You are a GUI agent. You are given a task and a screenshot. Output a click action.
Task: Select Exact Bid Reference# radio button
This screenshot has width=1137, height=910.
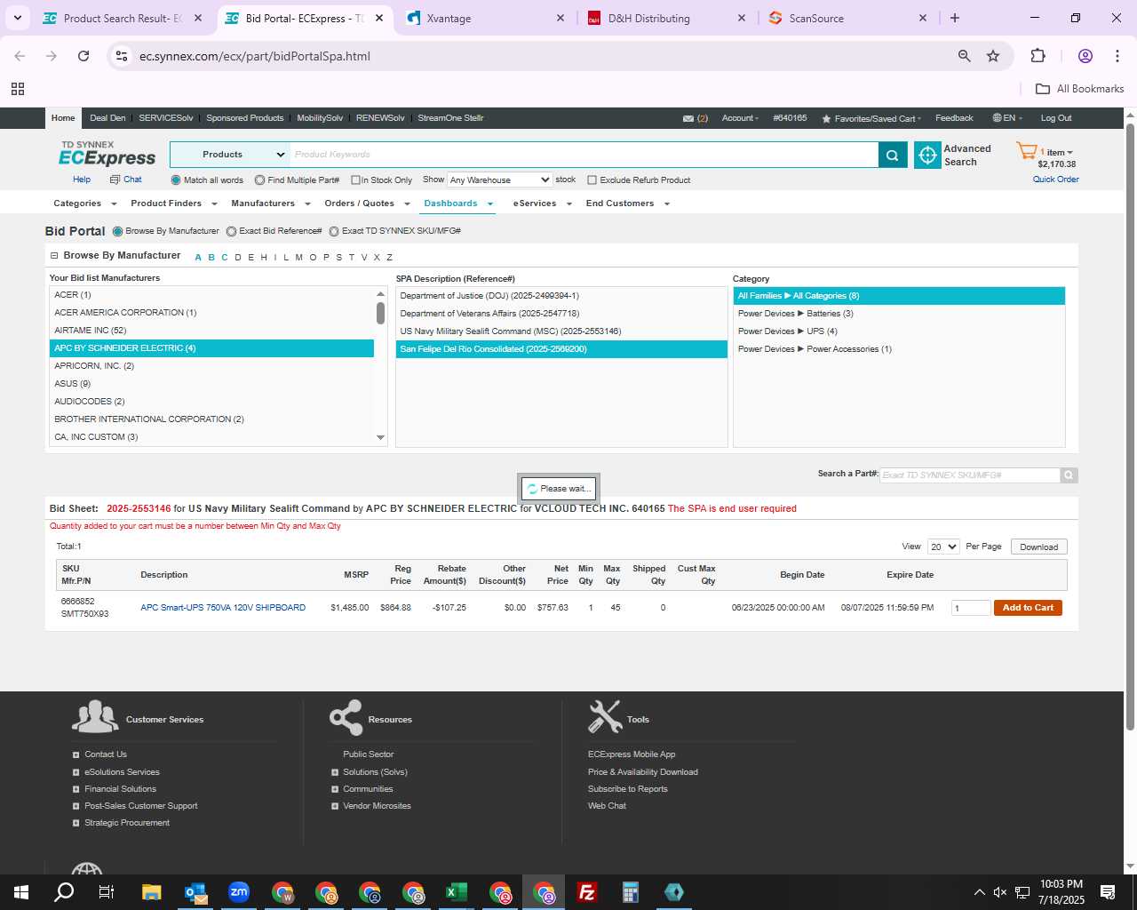[231, 231]
